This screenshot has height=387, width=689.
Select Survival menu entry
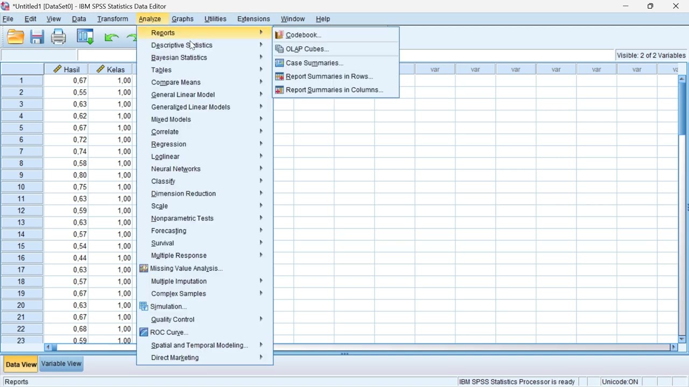[205, 243]
